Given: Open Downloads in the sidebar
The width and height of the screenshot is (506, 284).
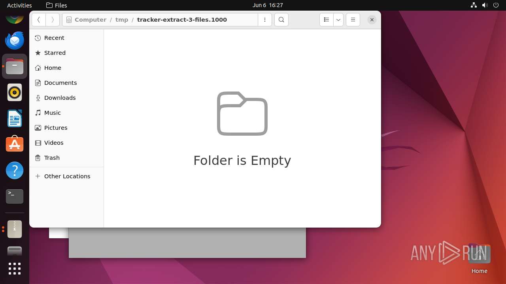Looking at the screenshot, I should click(66, 98).
